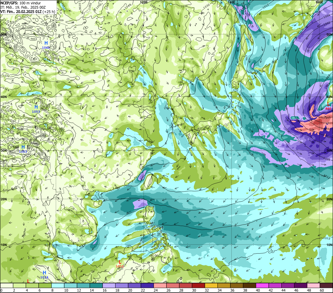Screen dimensions: 333x293
Task: Select the light pink 48–60 legend swatch
Action: (x=313, y=285)
